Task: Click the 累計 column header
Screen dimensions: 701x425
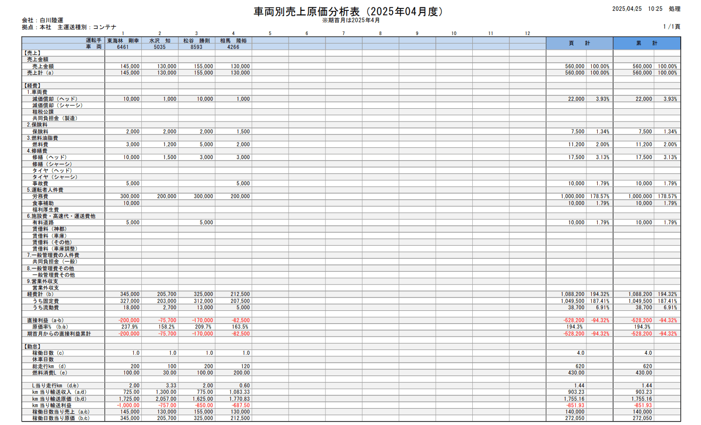Action: tap(646, 43)
